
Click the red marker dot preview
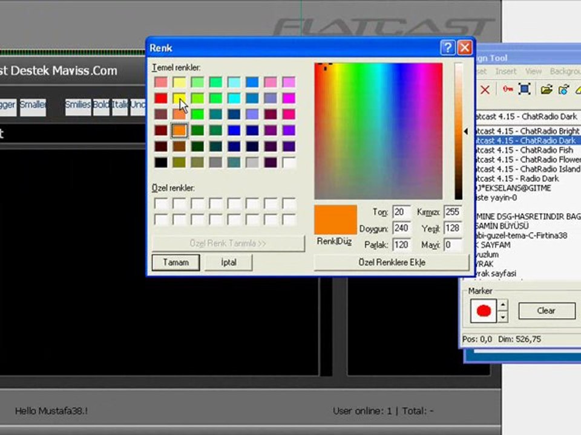[x=484, y=311]
